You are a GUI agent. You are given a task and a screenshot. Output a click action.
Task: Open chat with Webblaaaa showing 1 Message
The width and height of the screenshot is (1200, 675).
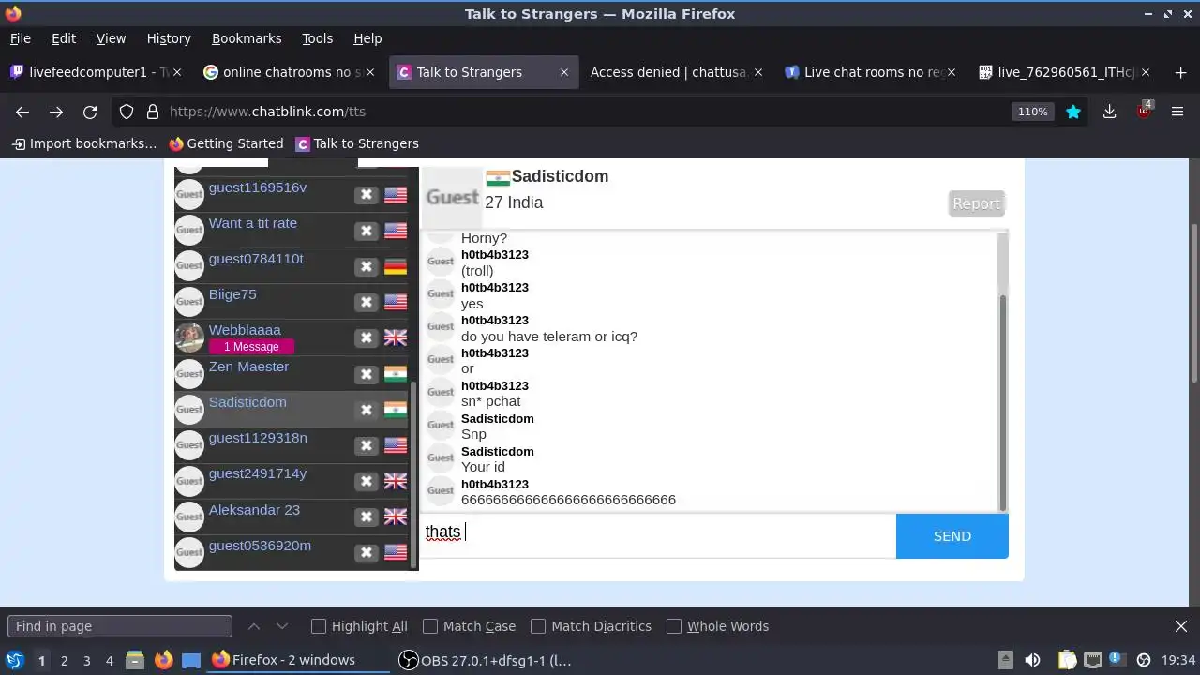point(251,347)
